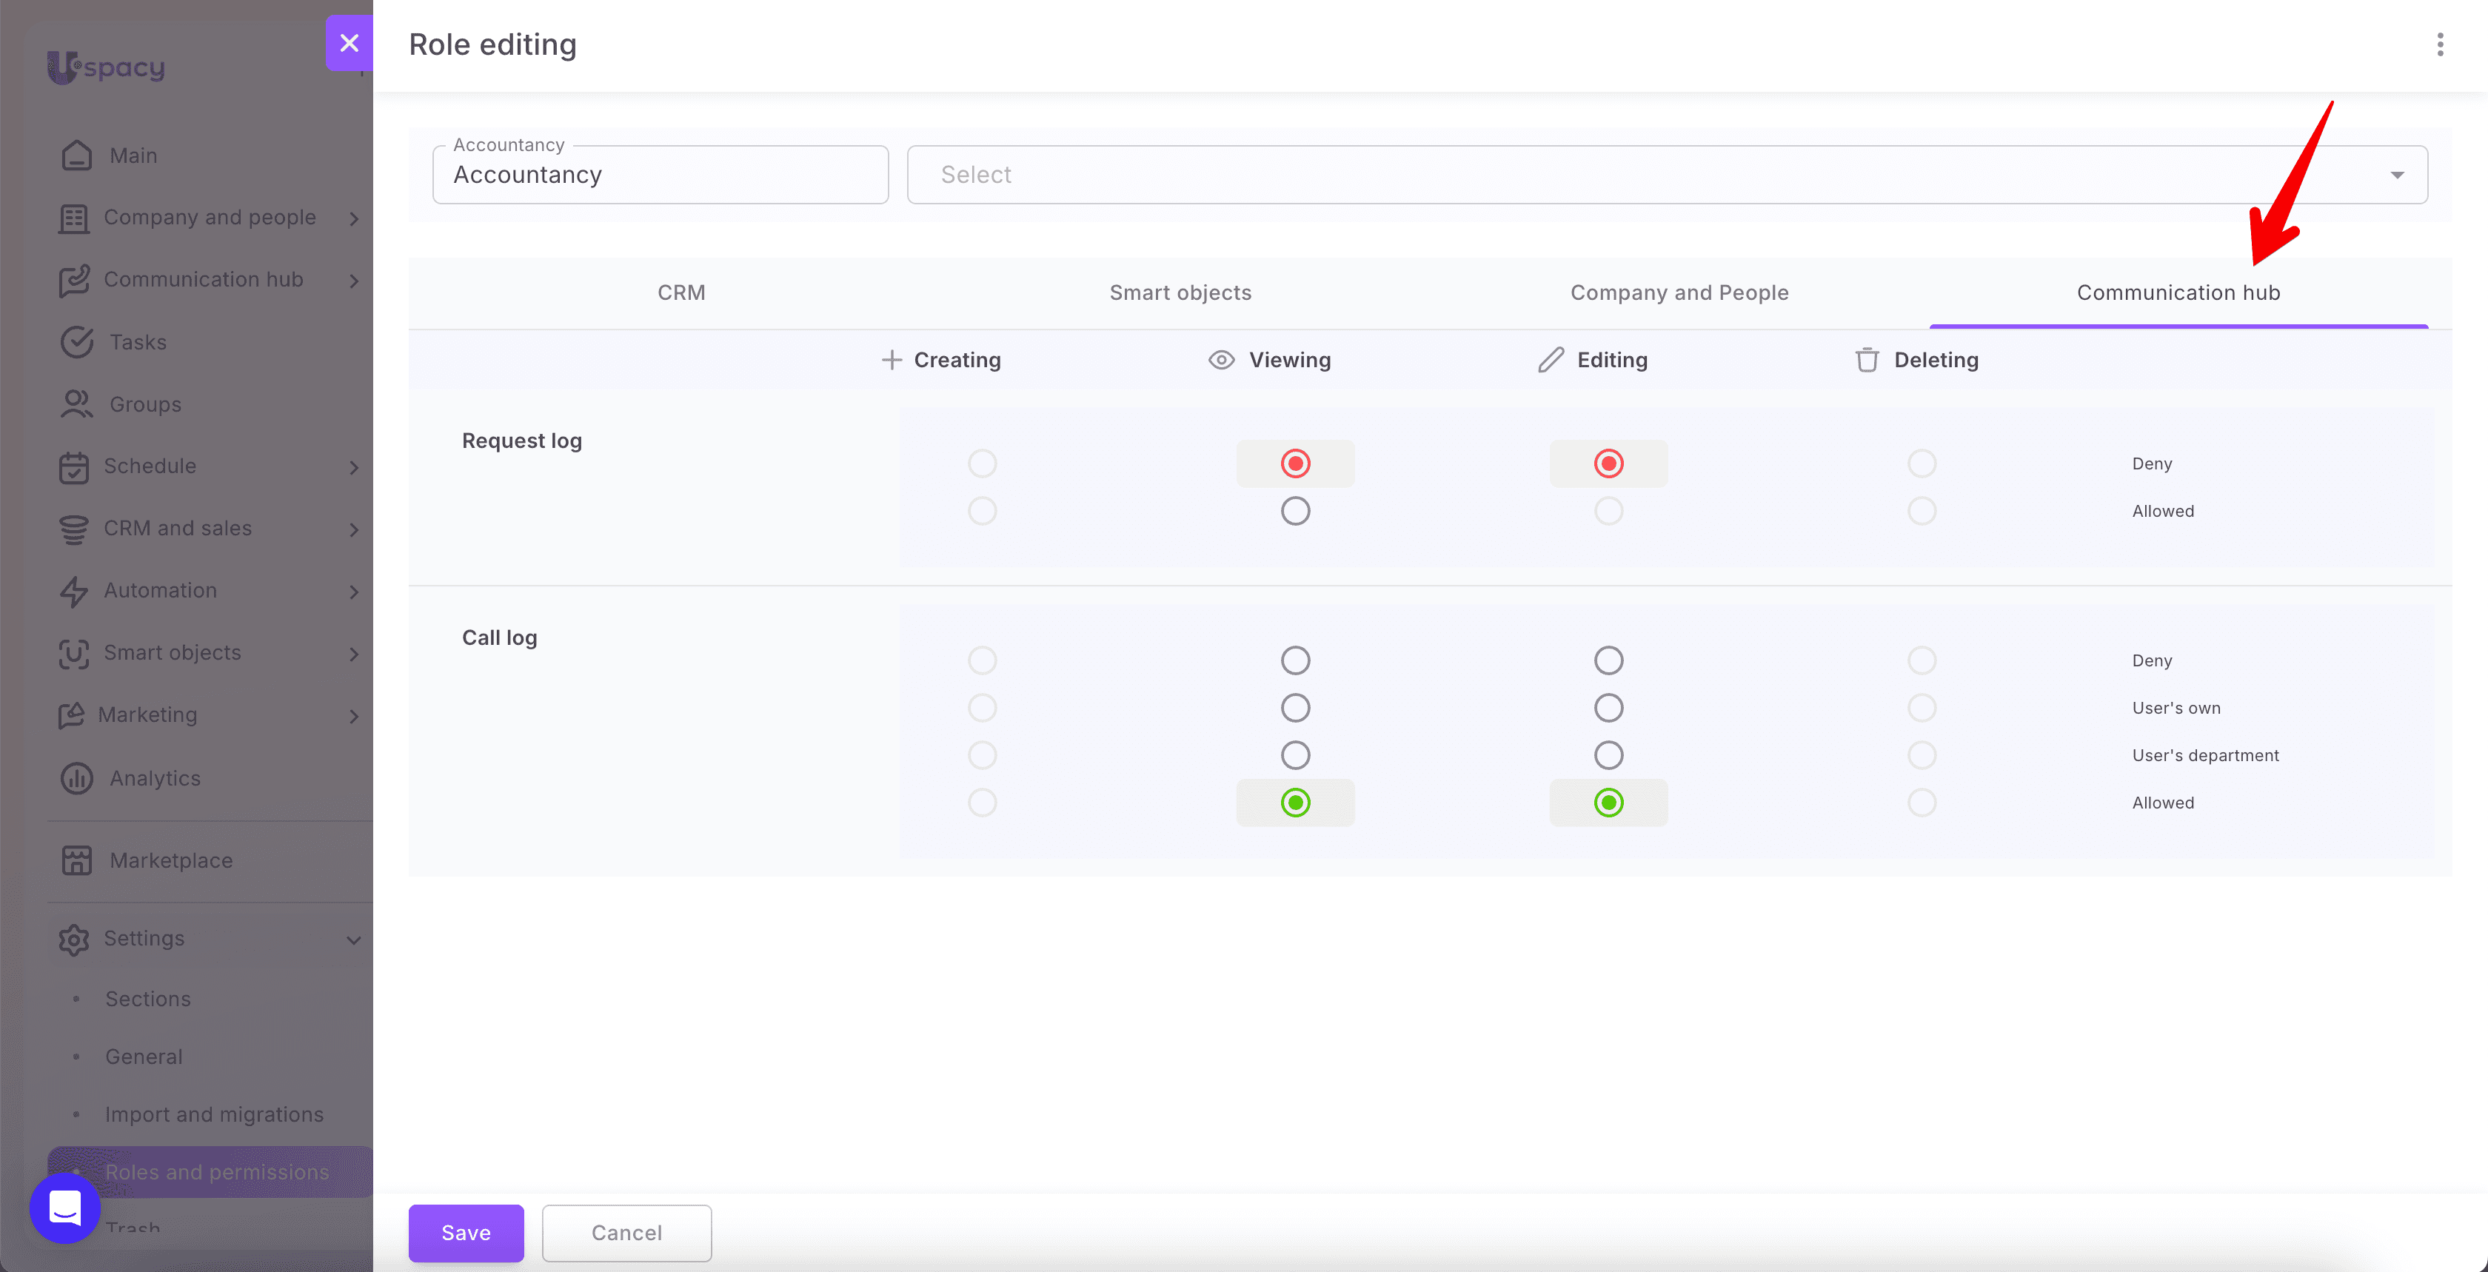Collapse the Settings section chevron
The width and height of the screenshot is (2488, 1272).
pyautogui.click(x=353, y=940)
